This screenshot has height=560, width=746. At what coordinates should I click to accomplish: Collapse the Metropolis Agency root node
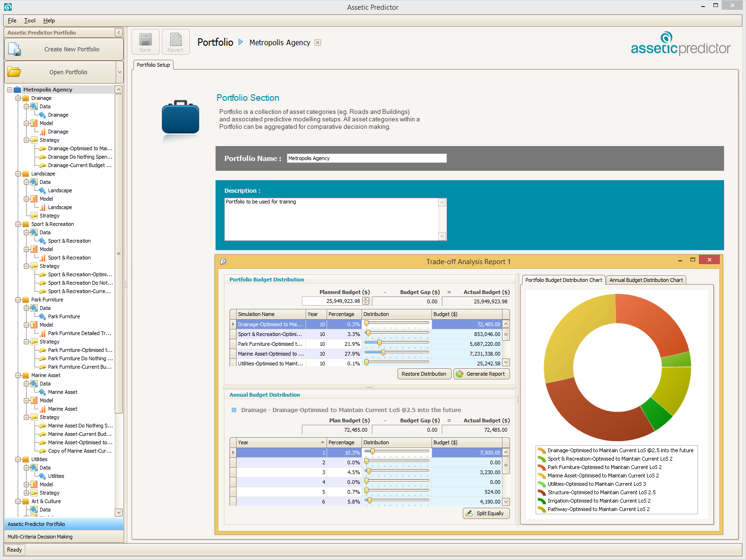pos(9,90)
